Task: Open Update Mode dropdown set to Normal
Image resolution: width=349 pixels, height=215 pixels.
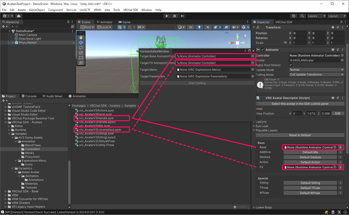Action: [317, 70]
